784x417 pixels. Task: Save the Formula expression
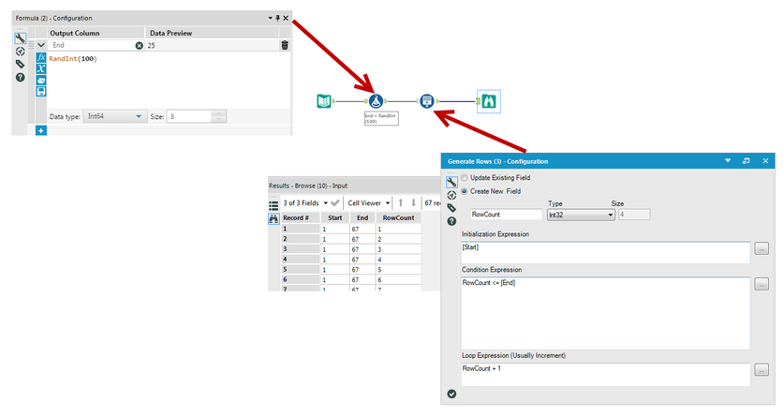41,91
